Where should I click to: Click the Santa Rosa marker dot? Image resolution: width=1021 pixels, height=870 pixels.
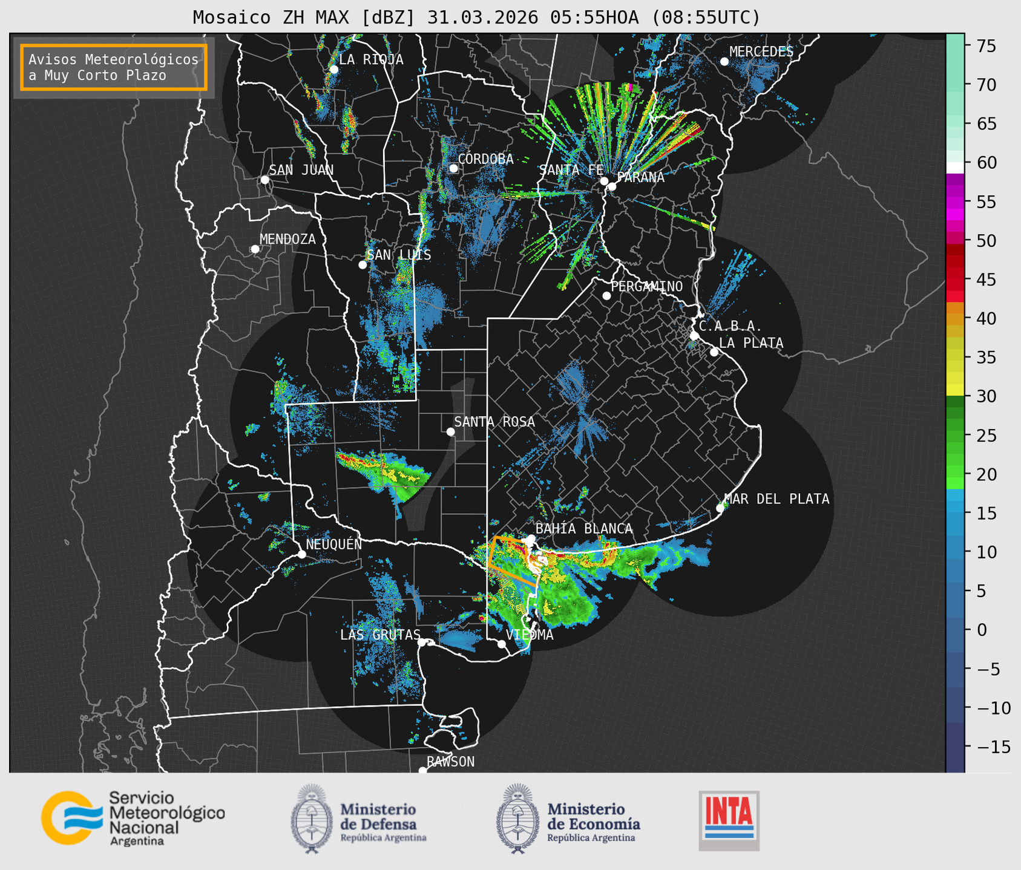[x=450, y=431]
